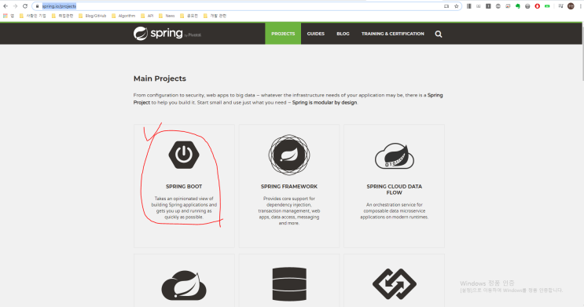Click the database cylinder project icon
584x307 pixels.
pyautogui.click(x=289, y=284)
